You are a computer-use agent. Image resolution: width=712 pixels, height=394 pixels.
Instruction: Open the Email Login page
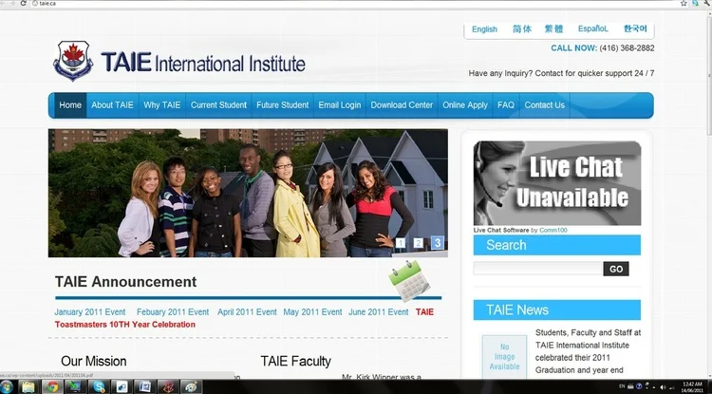click(x=340, y=105)
